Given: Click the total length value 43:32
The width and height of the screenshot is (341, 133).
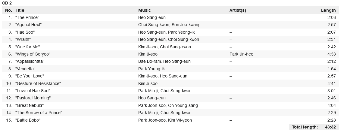Looking at the screenshot, I should click(330, 127).
